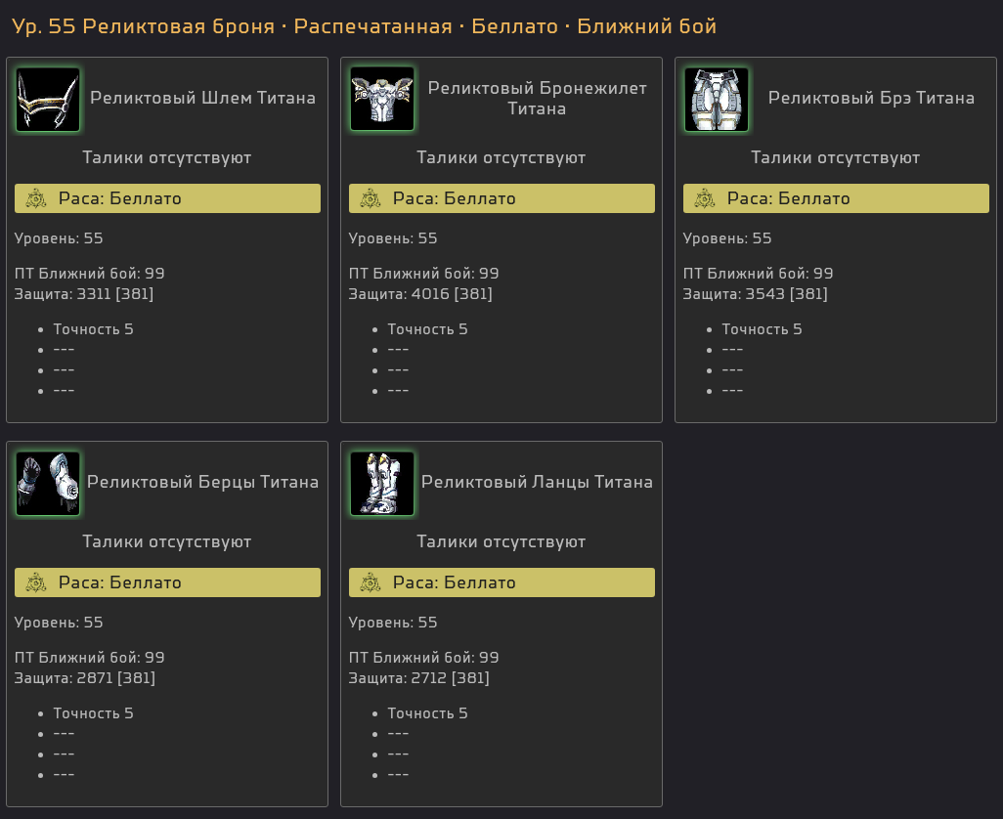Click the race emblem in the Брэ Титана card

705,198
